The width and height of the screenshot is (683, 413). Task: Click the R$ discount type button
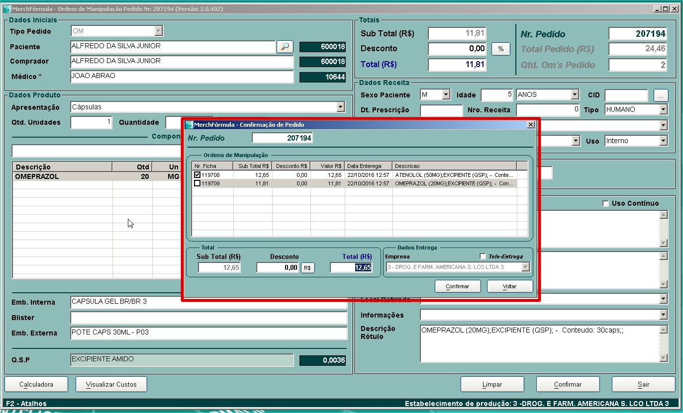point(307,268)
